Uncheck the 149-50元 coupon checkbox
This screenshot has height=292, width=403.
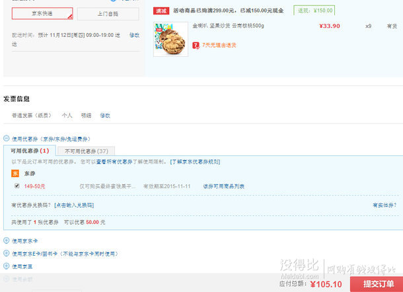pos(17,186)
